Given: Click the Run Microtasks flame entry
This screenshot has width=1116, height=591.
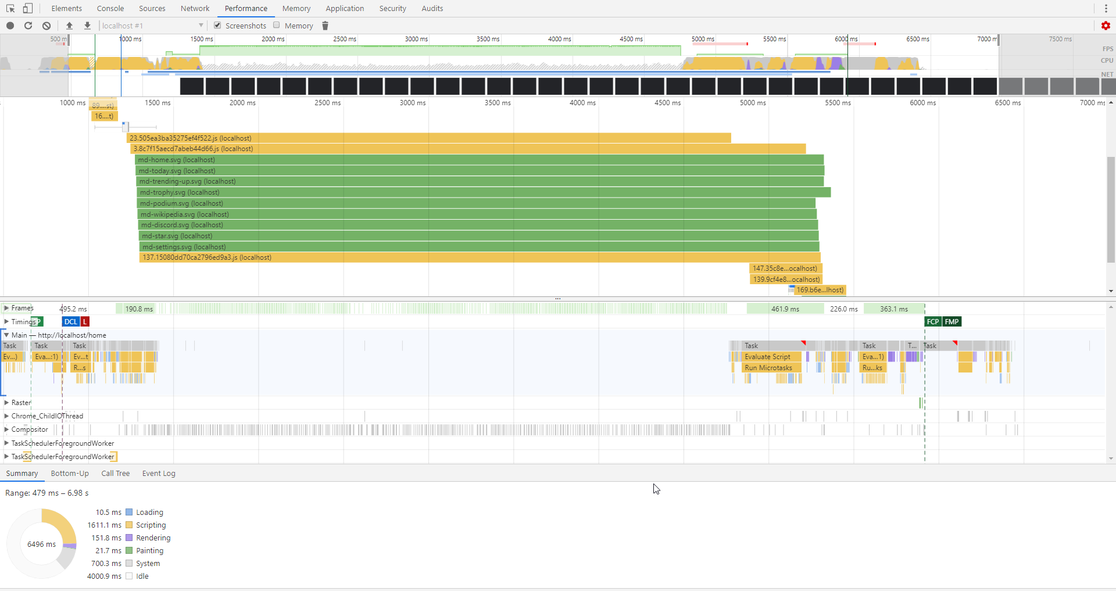Looking at the screenshot, I should point(772,368).
